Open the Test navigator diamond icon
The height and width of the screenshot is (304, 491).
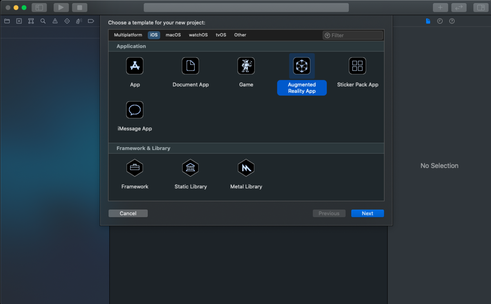pos(67,21)
